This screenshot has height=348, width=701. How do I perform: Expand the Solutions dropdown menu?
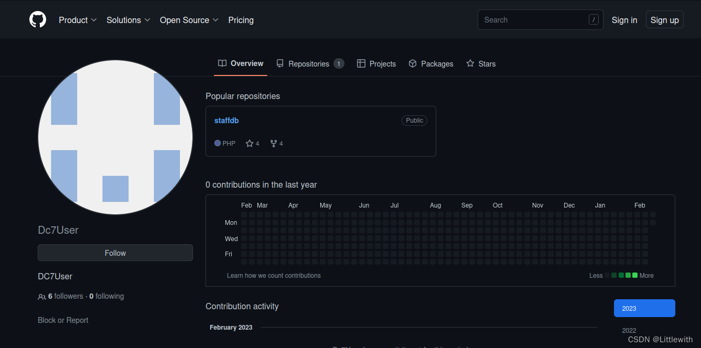[128, 20]
